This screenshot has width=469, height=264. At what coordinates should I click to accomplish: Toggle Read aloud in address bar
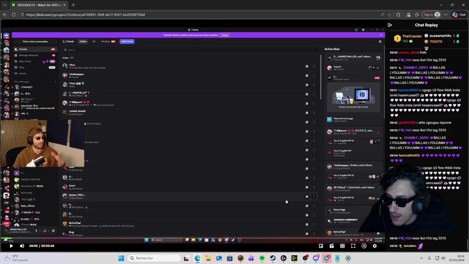point(382,15)
